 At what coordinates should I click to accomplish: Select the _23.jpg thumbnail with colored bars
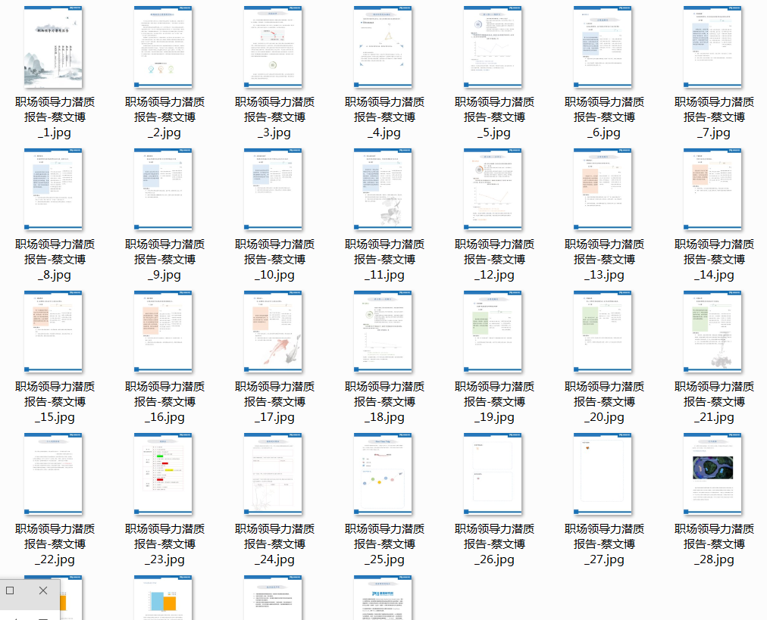[x=164, y=474]
